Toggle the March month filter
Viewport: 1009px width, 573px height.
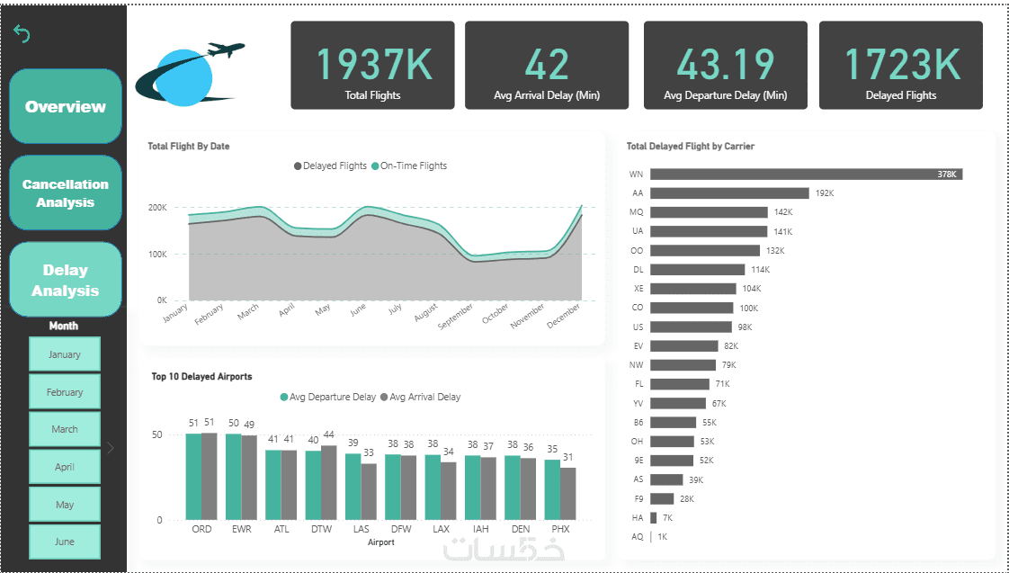[x=65, y=429]
